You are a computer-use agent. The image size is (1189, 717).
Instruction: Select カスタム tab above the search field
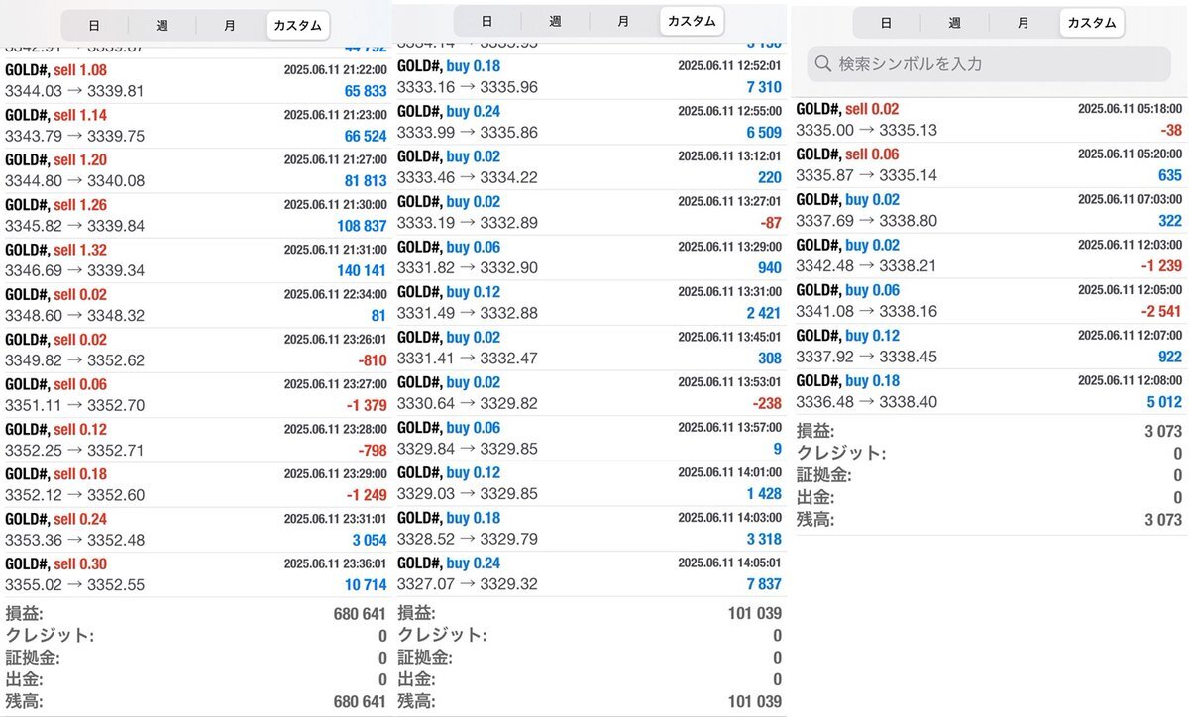pos(1092,23)
